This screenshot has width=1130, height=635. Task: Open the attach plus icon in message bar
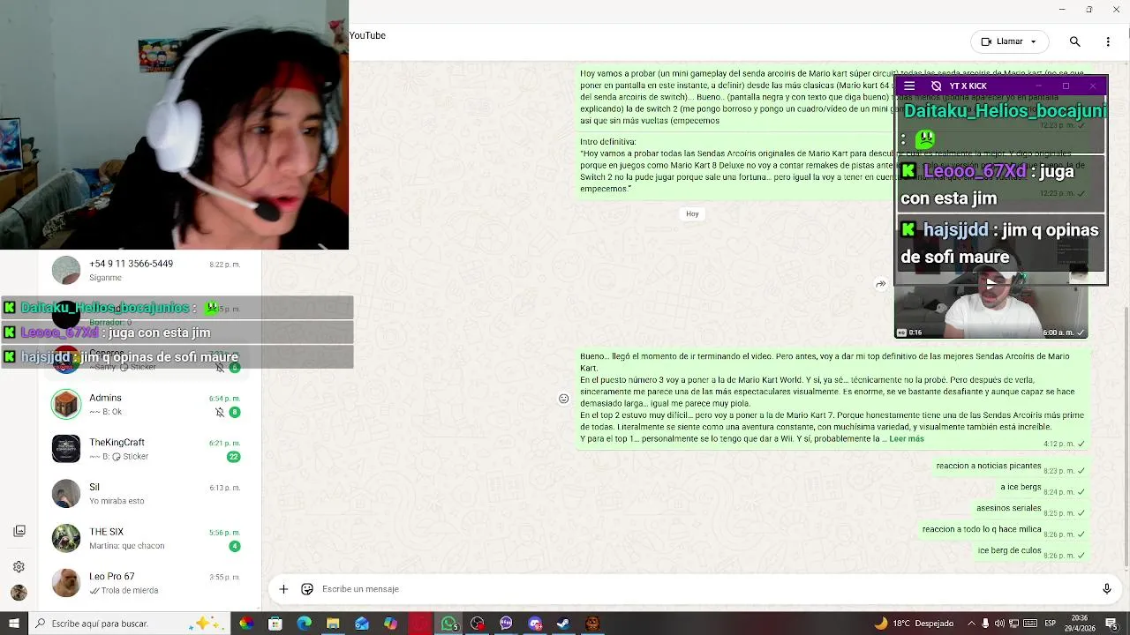pyautogui.click(x=283, y=589)
